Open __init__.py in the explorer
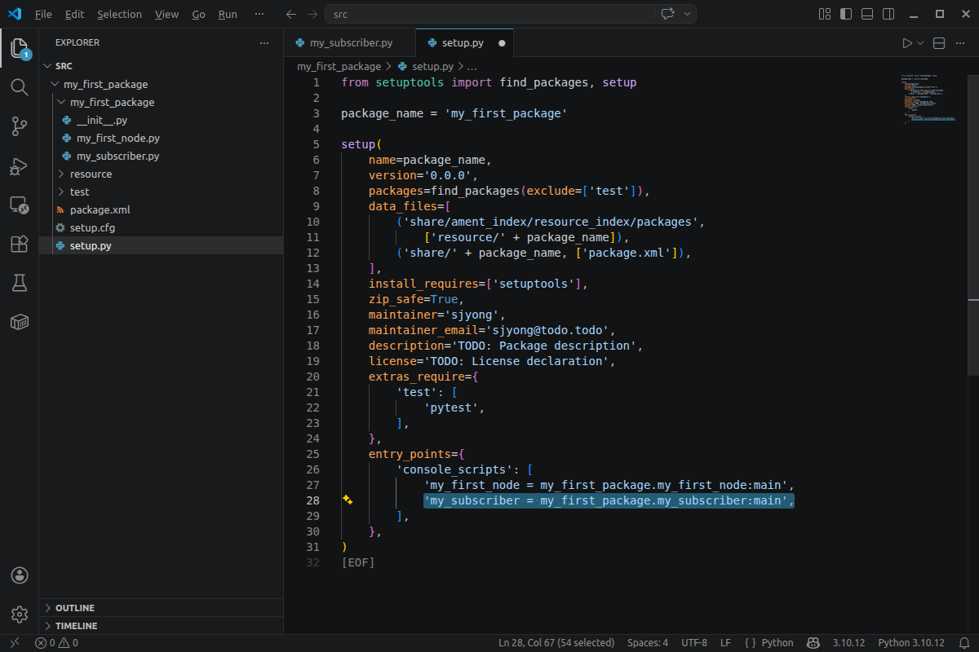Image resolution: width=979 pixels, height=652 pixels. 161,120
